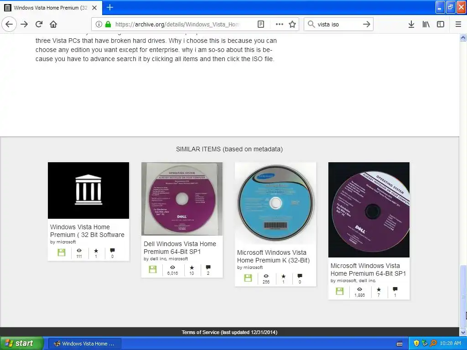Select Windows Vista Home taskbar button

pyautogui.click(x=84, y=344)
